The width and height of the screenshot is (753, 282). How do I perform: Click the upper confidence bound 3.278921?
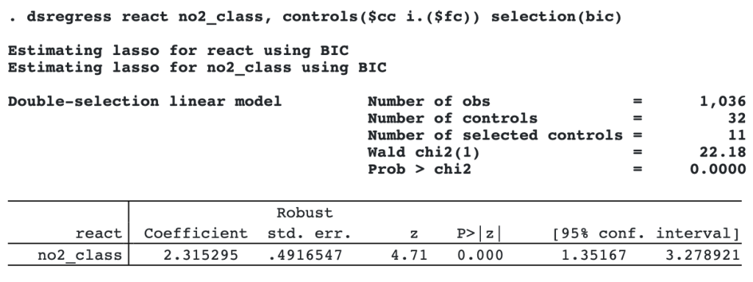(x=702, y=255)
